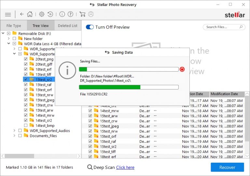Switch to the Tree View tab
This screenshot has height=176, width=250.
41,25
